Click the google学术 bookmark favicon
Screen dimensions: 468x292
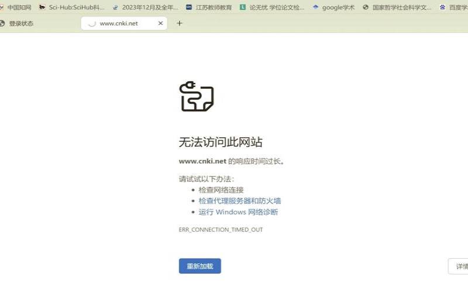tap(315, 7)
